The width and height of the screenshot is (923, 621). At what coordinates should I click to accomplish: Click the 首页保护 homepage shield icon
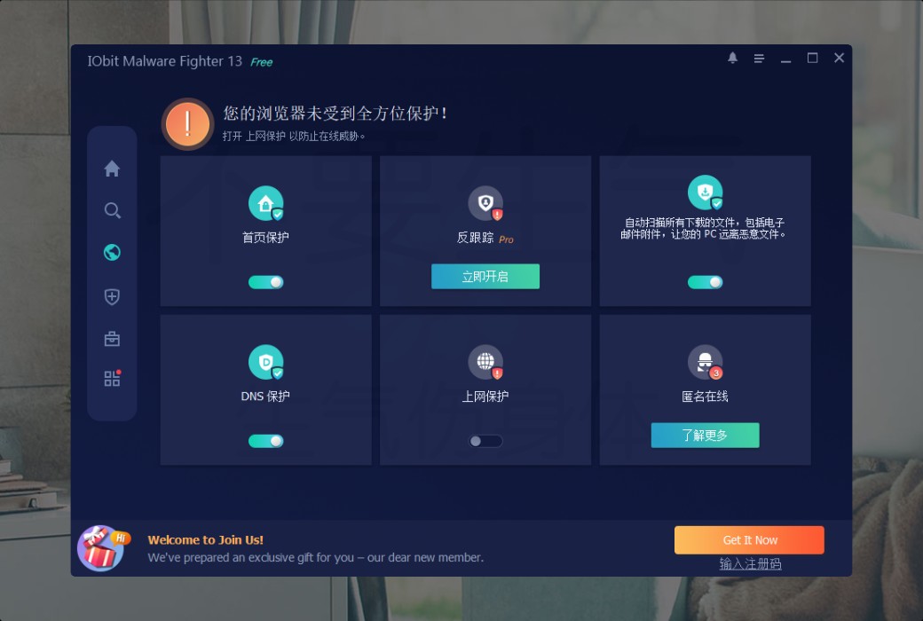[265, 202]
